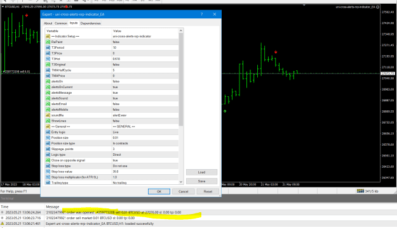Switch to the Common tab

click(61, 23)
